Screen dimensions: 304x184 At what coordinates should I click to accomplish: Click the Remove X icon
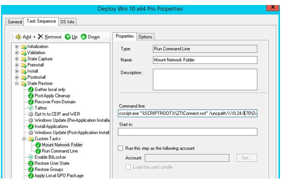click(40, 37)
